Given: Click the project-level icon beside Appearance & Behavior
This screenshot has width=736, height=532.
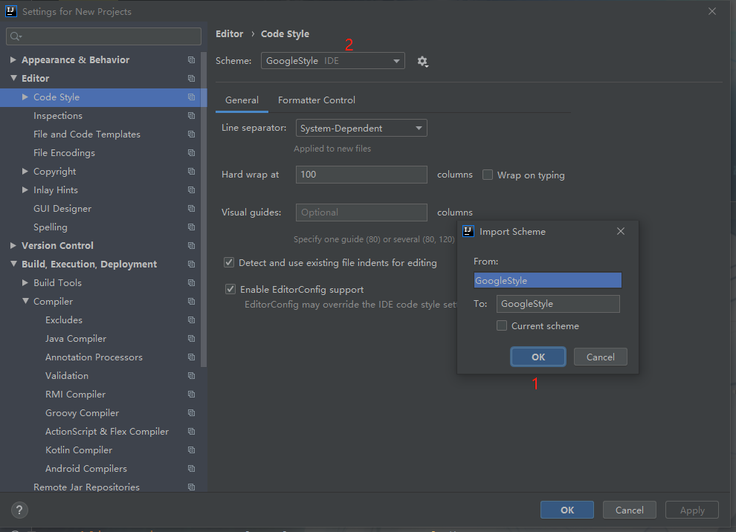Looking at the screenshot, I should 192,59.
